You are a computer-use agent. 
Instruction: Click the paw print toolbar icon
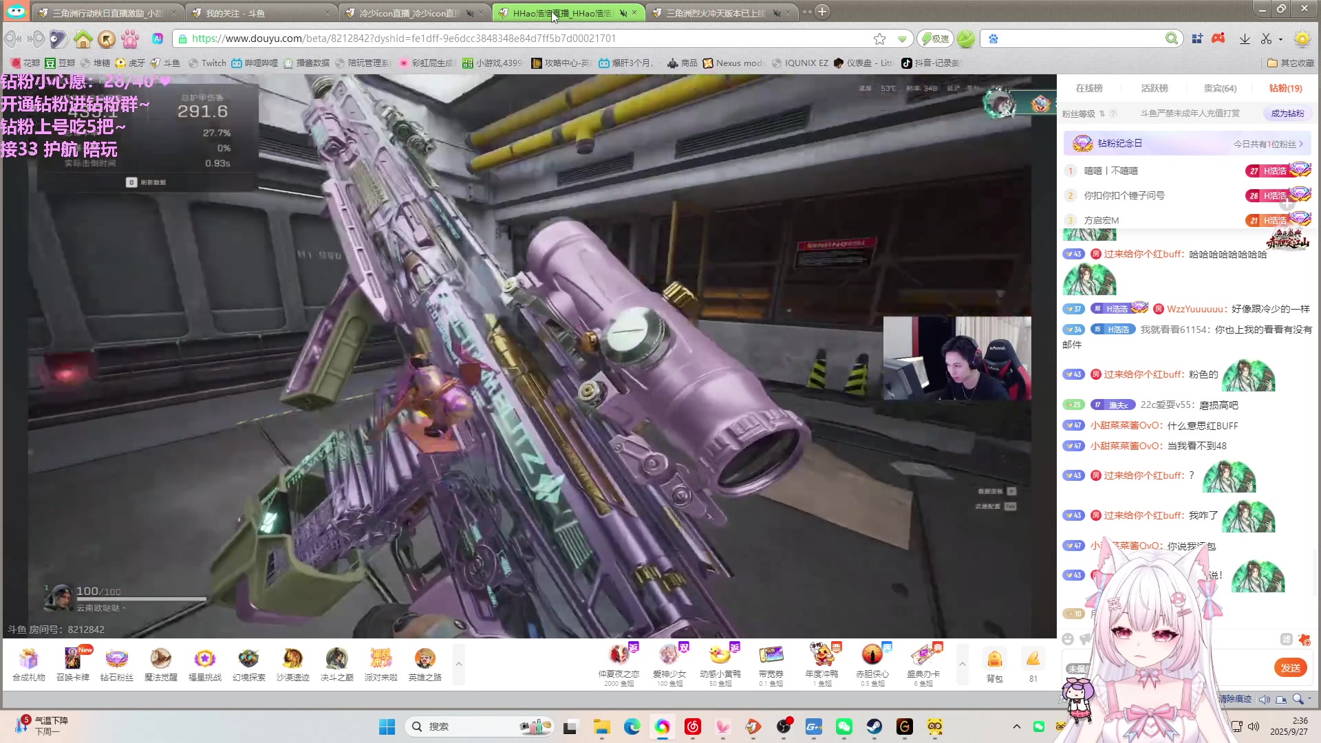[130, 39]
